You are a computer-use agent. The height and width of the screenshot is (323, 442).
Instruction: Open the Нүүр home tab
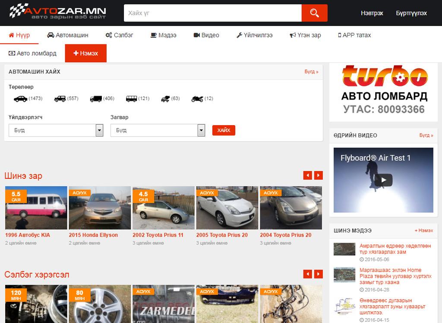coord(19,35)
